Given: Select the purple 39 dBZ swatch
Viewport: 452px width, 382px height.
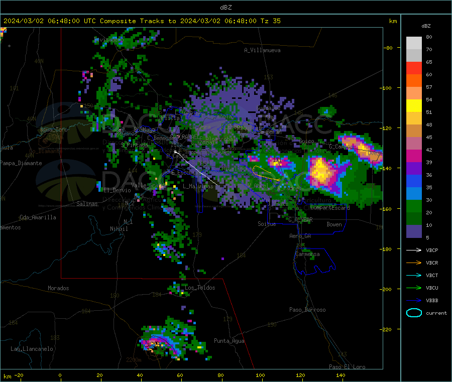Looking at the screenshot, I should coord(414,168).
